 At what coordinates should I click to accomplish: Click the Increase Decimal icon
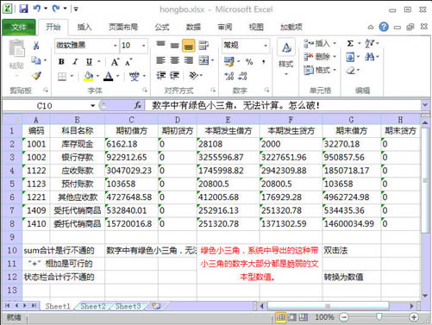(x=229, y=76)
